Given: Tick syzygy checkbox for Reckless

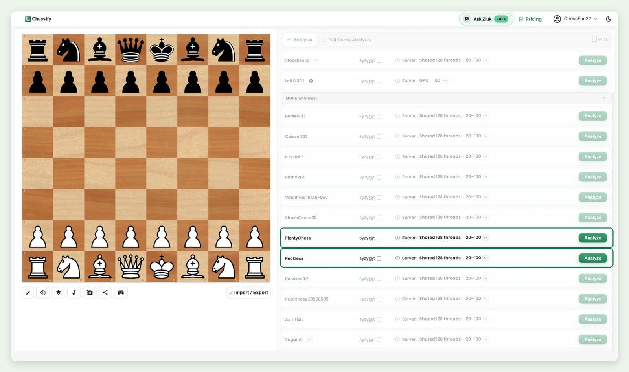Looking at the screenshot, I should 379,258.
